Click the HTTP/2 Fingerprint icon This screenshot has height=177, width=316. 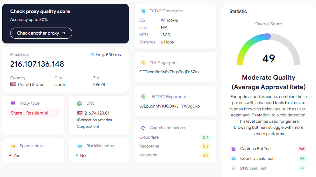pos(143,97)
